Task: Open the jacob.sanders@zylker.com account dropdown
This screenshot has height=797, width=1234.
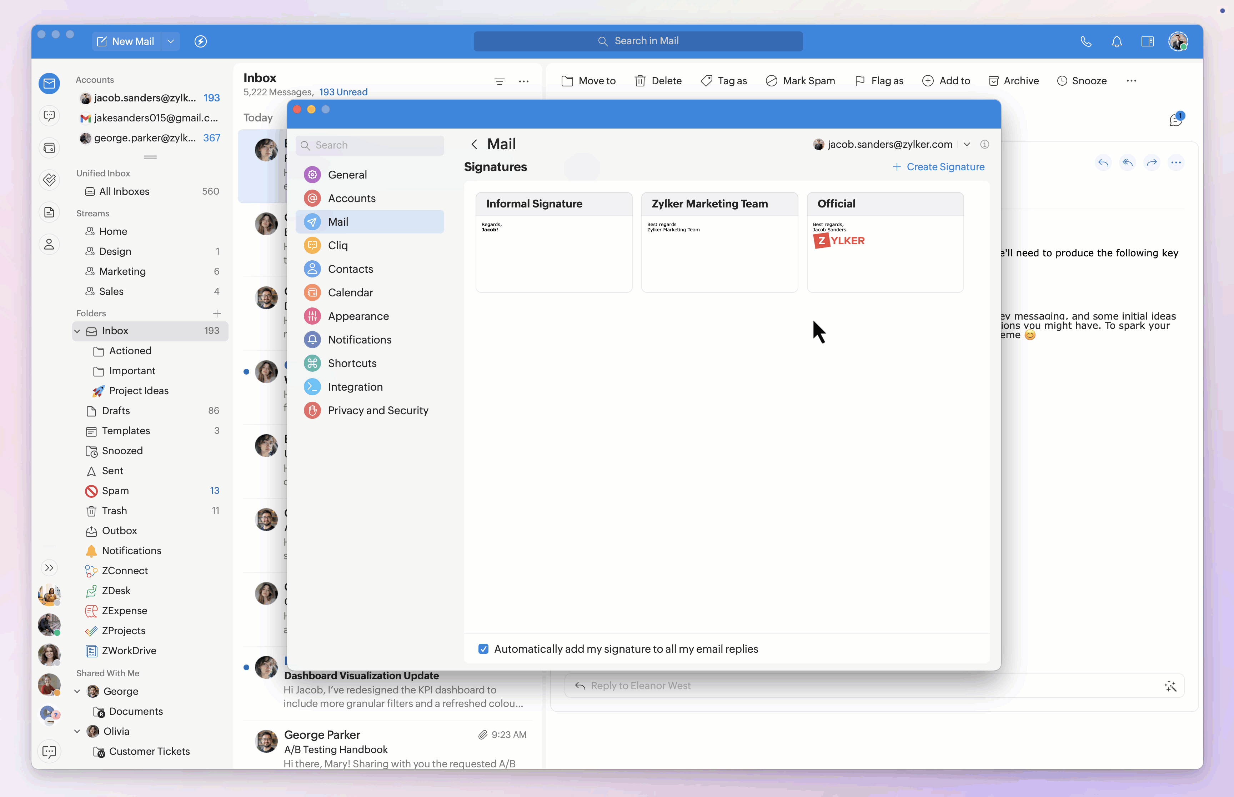Action: (x=967, y=144)
